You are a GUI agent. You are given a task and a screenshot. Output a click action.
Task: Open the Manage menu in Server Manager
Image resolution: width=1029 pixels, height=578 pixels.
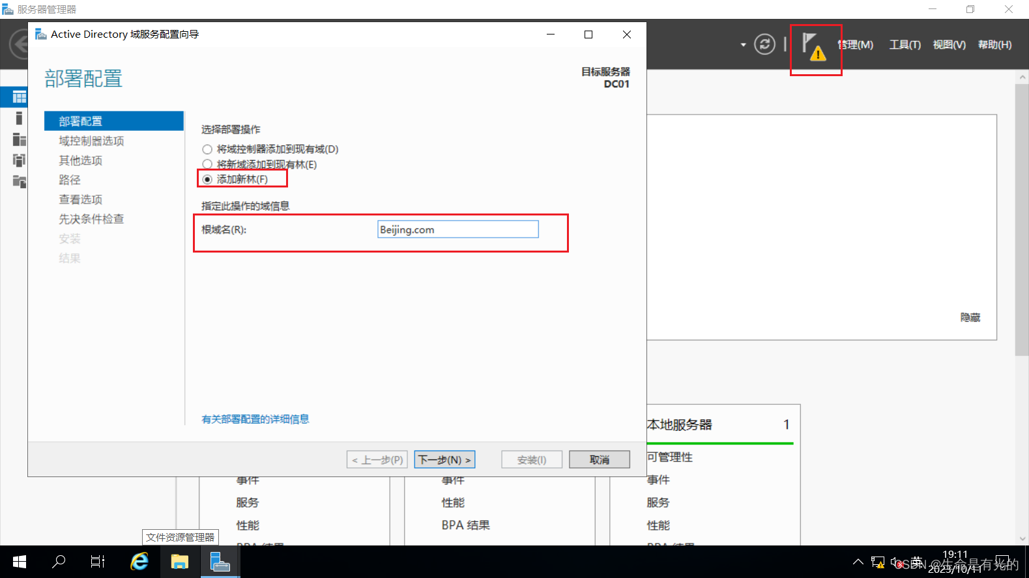[856, 45]
